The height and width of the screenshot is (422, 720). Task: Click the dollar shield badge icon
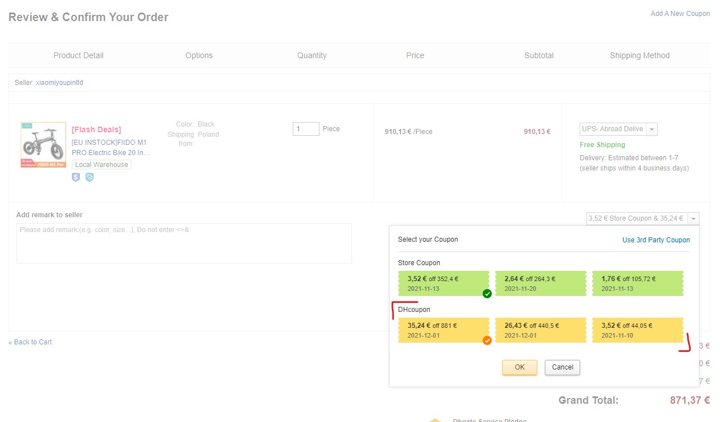(76, 177)
